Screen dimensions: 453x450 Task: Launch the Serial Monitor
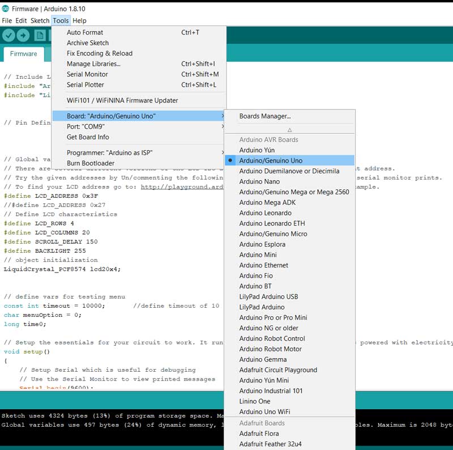click(x=139, y=74)
